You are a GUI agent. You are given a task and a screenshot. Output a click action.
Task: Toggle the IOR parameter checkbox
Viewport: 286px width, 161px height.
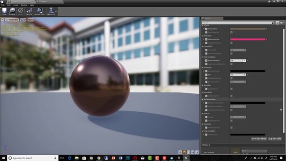(x=206, y=75)
